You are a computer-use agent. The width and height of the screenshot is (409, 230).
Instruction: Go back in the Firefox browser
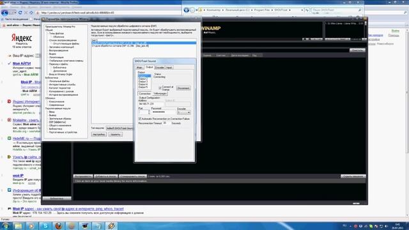[x=4, y=13]
